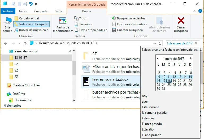Click the new folder icon in quick access toolbar

[x=19, y=4]
